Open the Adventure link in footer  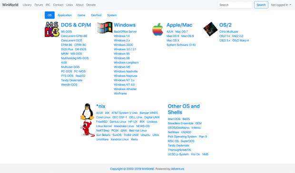click(177, 169)
